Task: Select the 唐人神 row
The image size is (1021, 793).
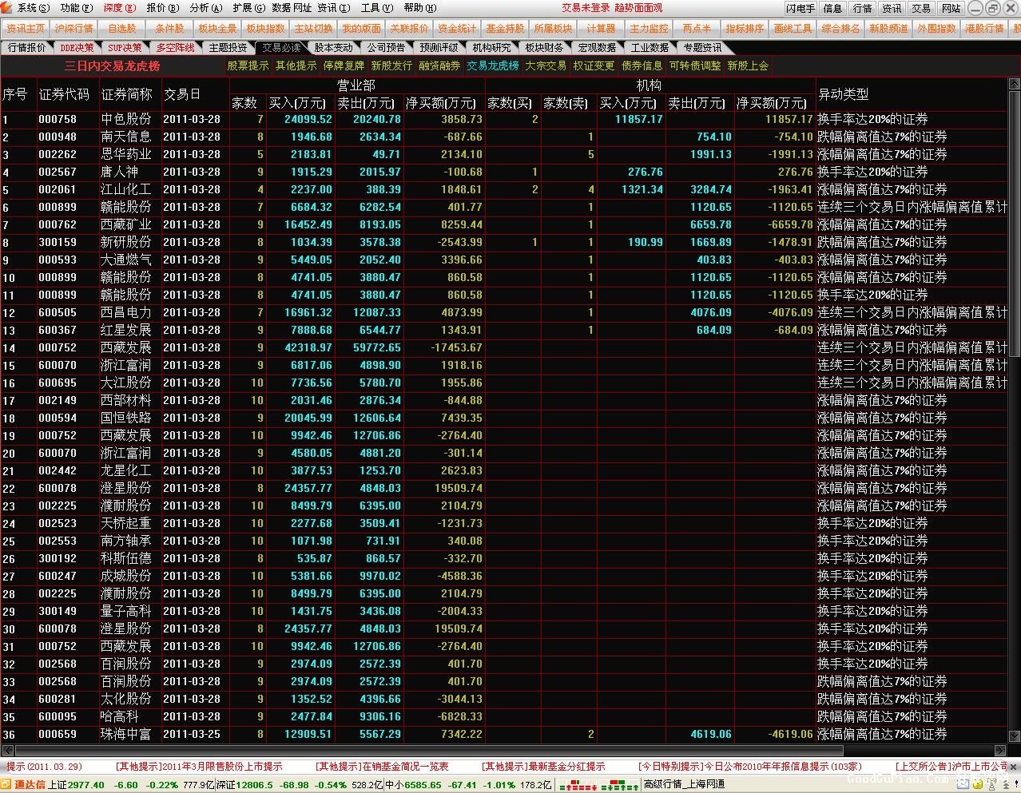Action: click(x=504, y=172)
